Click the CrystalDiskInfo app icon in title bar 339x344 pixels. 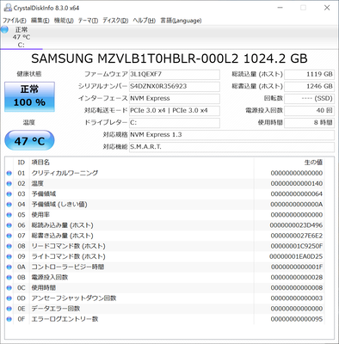coord(8,8)
